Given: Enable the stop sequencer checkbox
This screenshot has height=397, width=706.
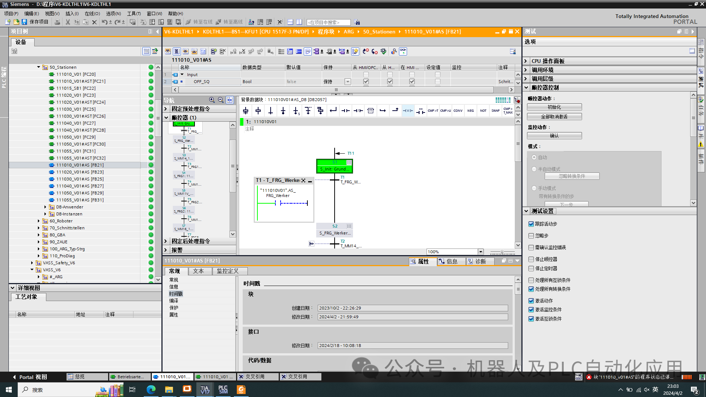Looking at the screenshot, I should click(x=531, y=259).
